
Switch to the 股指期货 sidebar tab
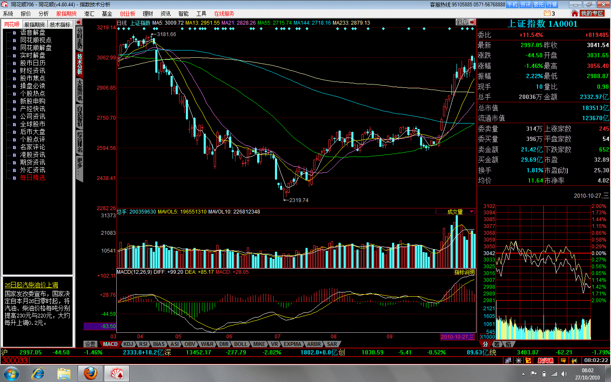(34, 25)
